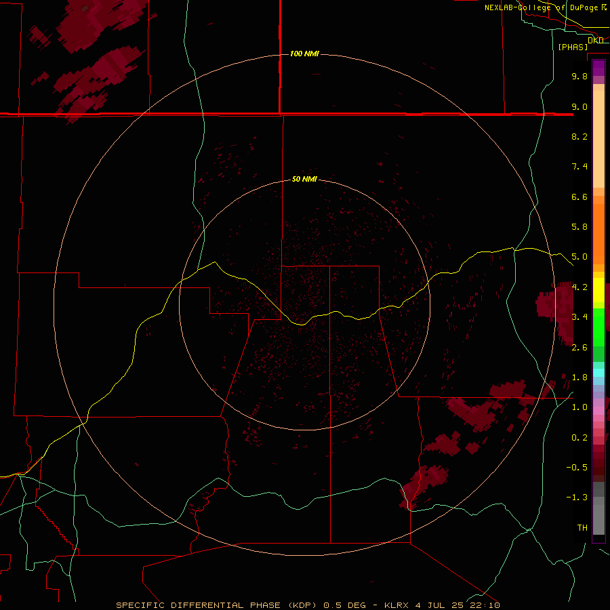This screenshot has height=610, width=610.
Task: Click the KDP product caption at bottom
Action: [x=308, y=605]
